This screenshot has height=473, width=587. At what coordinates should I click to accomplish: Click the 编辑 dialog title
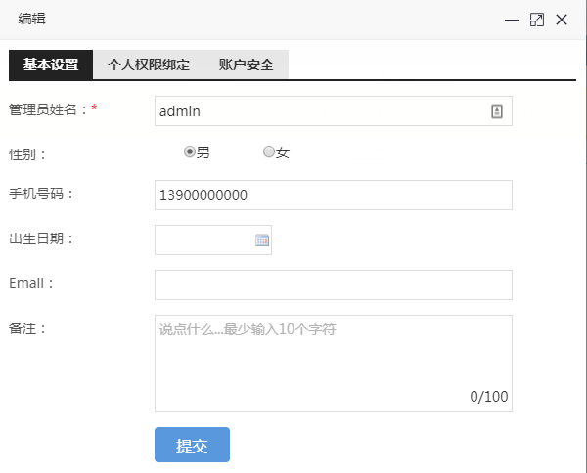32,19
